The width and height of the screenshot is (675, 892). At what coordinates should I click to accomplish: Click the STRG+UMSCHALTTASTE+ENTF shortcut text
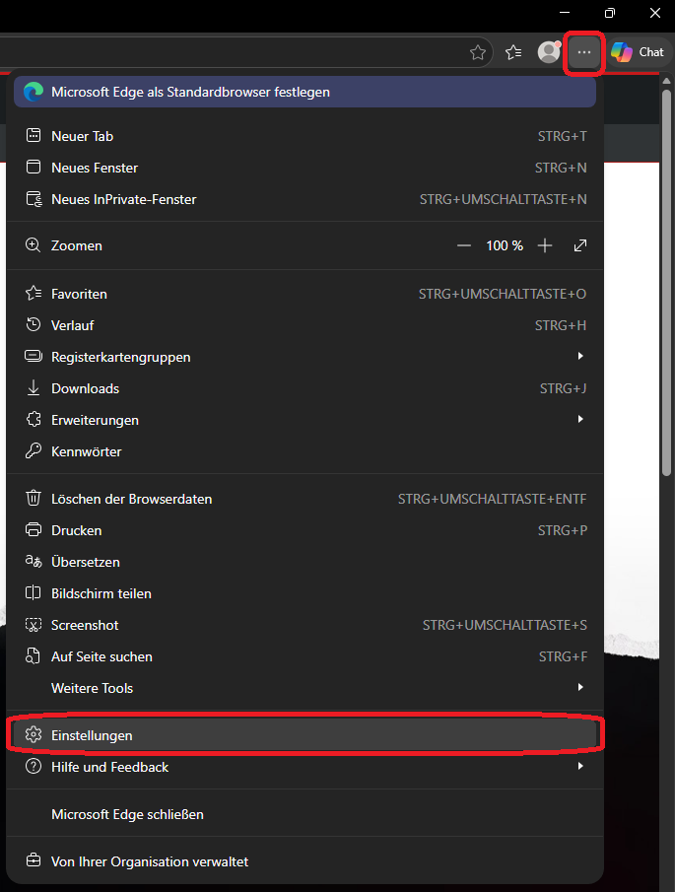click(492, 499)
